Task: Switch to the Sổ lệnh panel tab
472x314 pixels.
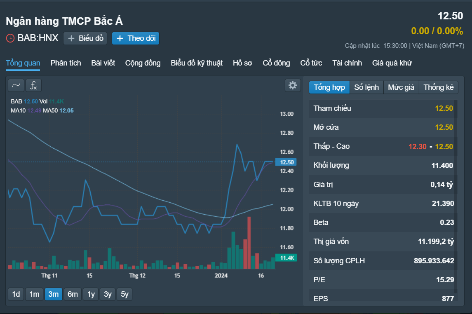Action: pyautogui.click(x=366, y=87)
